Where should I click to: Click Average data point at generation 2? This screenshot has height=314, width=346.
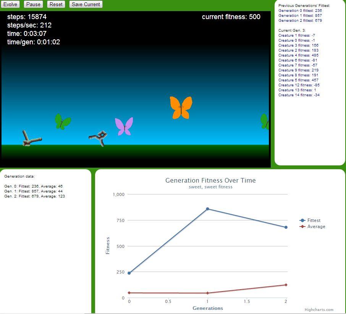tap(286, 285)
